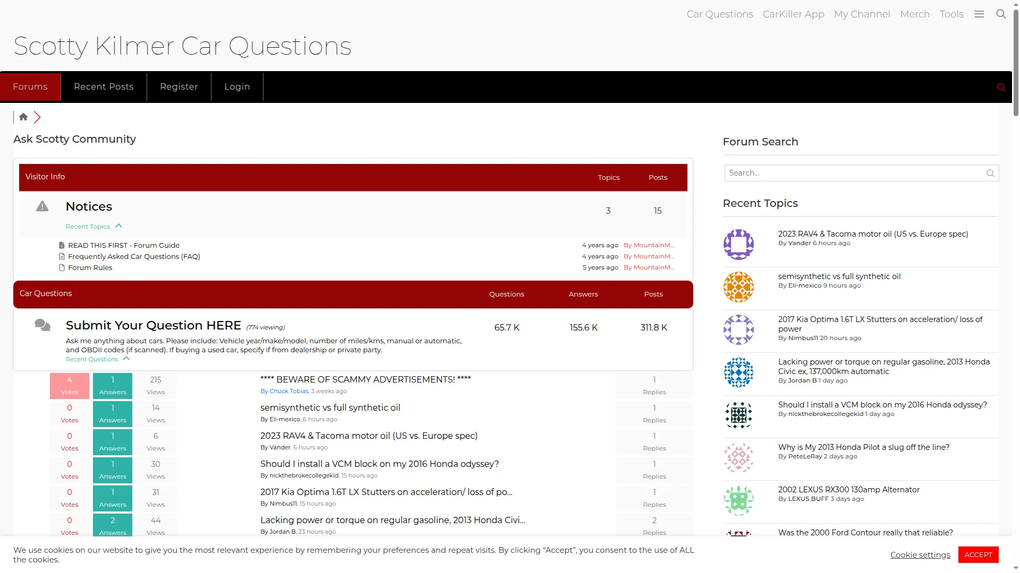
Task: Open sidebar topic 2017 Kia Optima 1.6T LX Stutters
Action: pyautogui.click(x=880, y=324)
